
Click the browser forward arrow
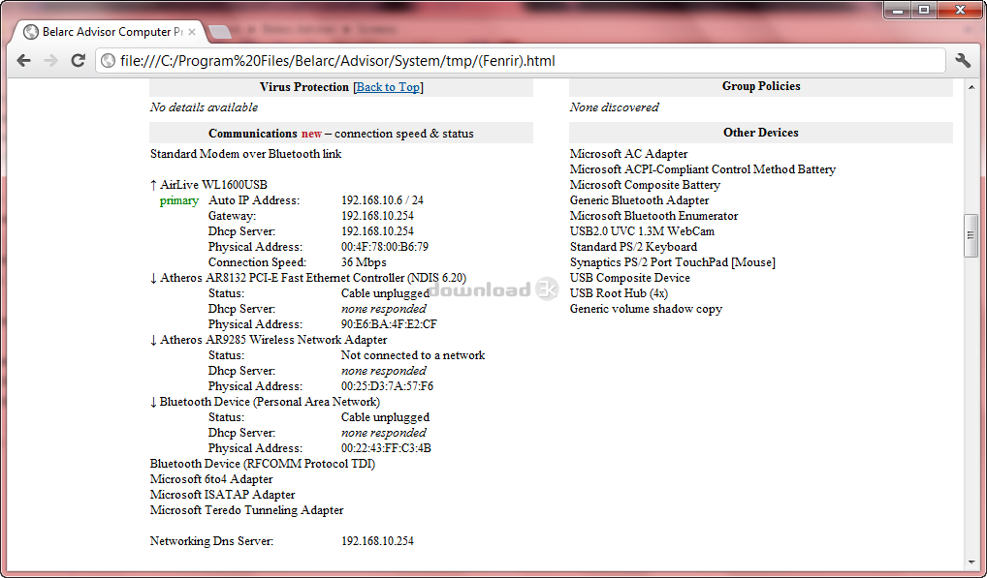coord(51,60)
